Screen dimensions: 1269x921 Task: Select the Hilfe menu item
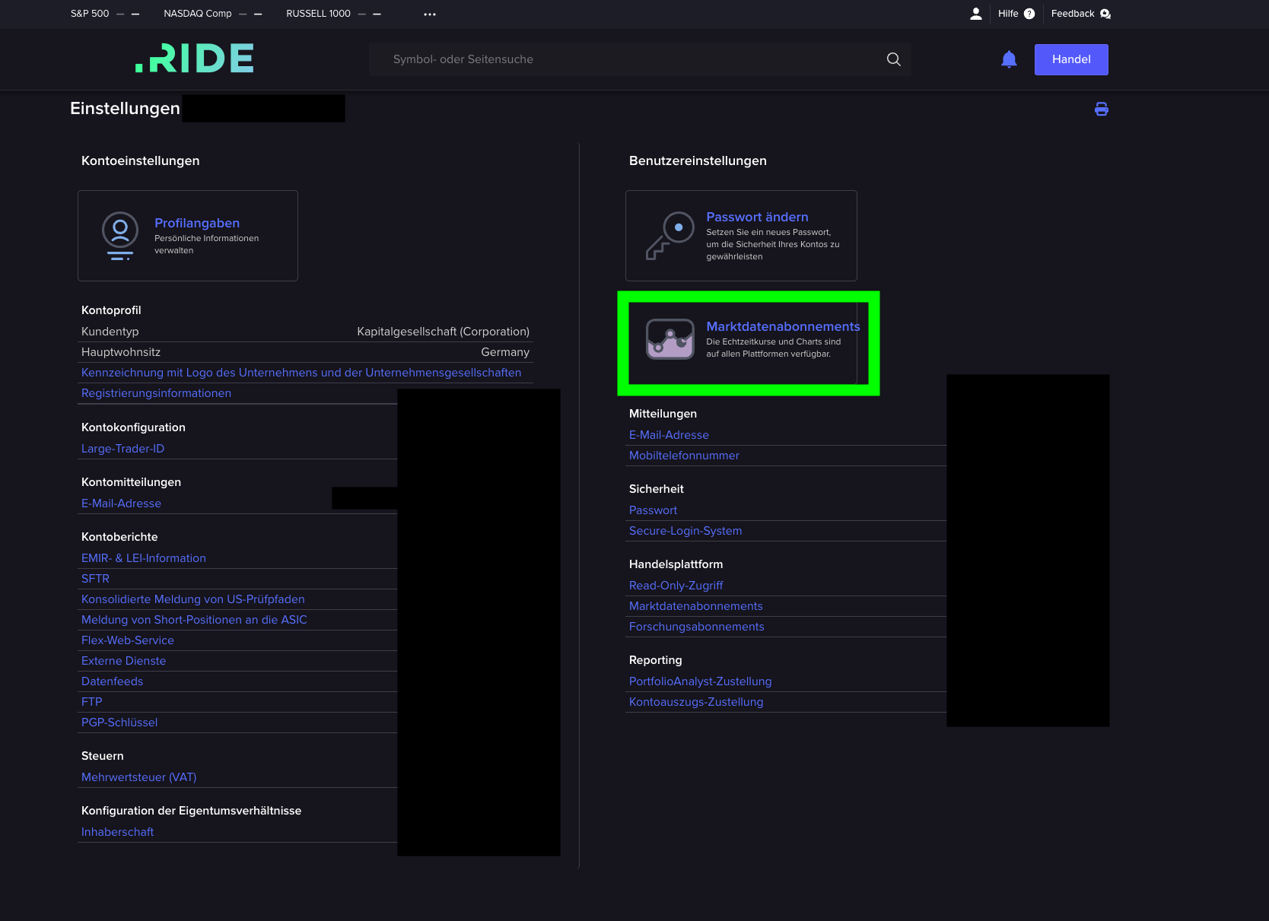(1007, 13)
